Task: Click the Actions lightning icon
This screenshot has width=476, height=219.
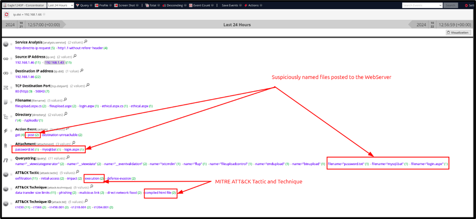Action: tap(246, 6)
